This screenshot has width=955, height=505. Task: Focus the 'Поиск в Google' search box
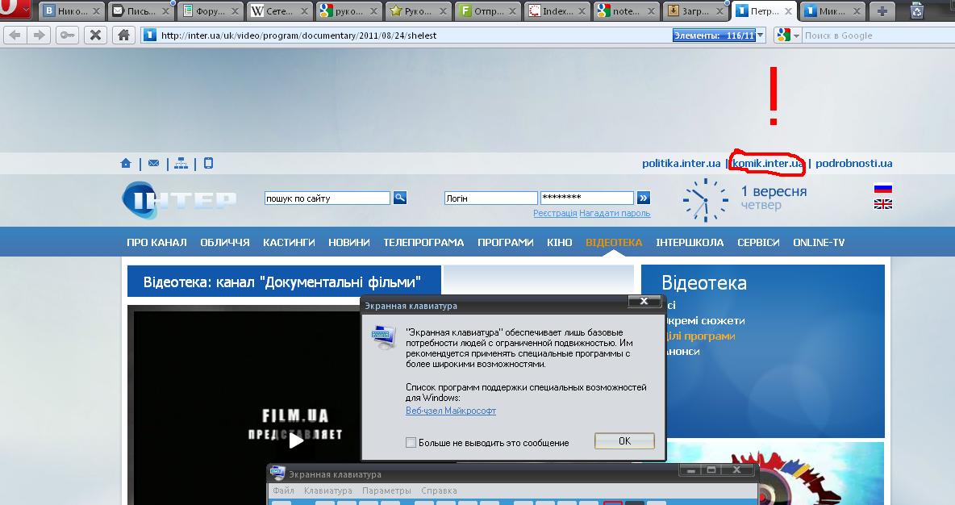877,35
